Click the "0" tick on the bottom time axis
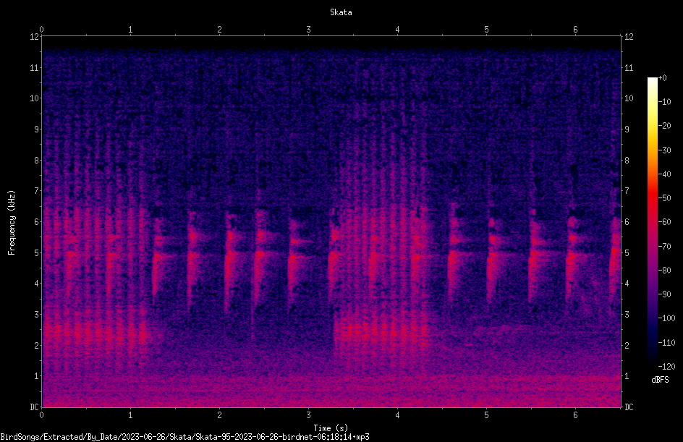683x442 pixels. click(x=41, y=415)
